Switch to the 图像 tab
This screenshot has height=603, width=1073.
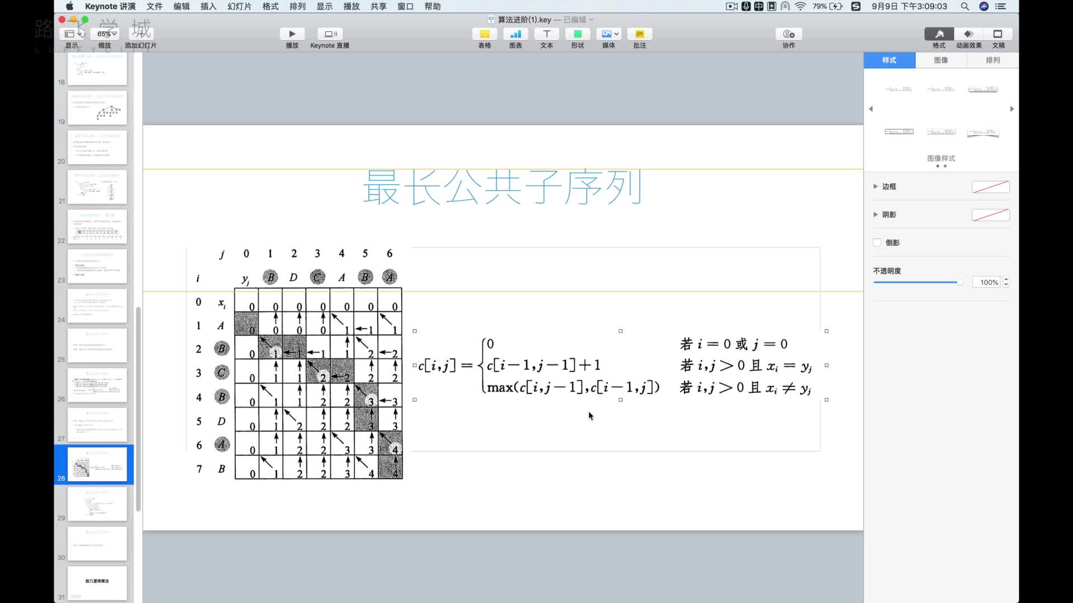click(x=941, y=60)
